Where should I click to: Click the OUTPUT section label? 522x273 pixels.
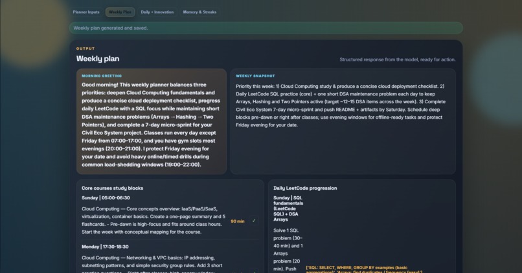coord(85,48)
